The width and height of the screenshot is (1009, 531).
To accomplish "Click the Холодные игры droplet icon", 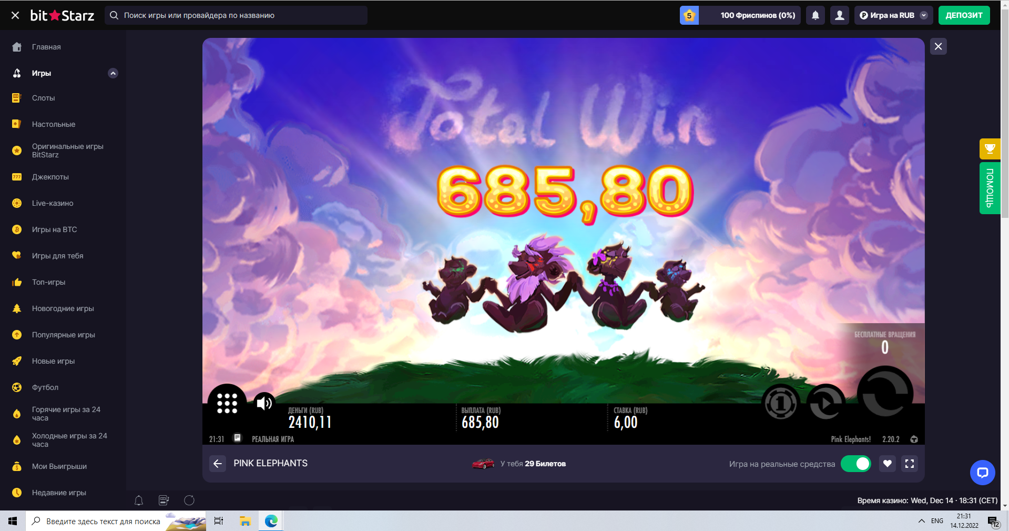I will (x=17, y=440).
